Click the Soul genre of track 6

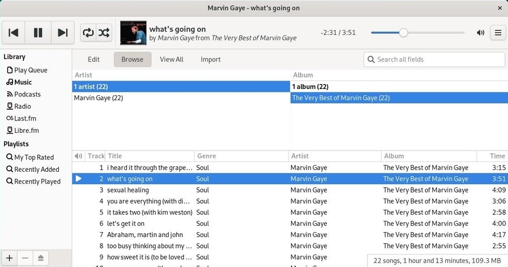203,224
